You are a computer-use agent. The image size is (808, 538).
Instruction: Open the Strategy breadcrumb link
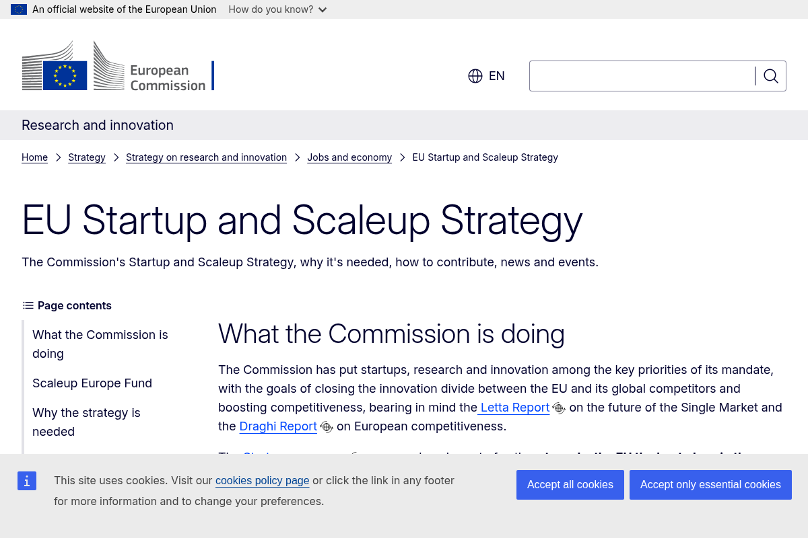(x=87, y=157)
